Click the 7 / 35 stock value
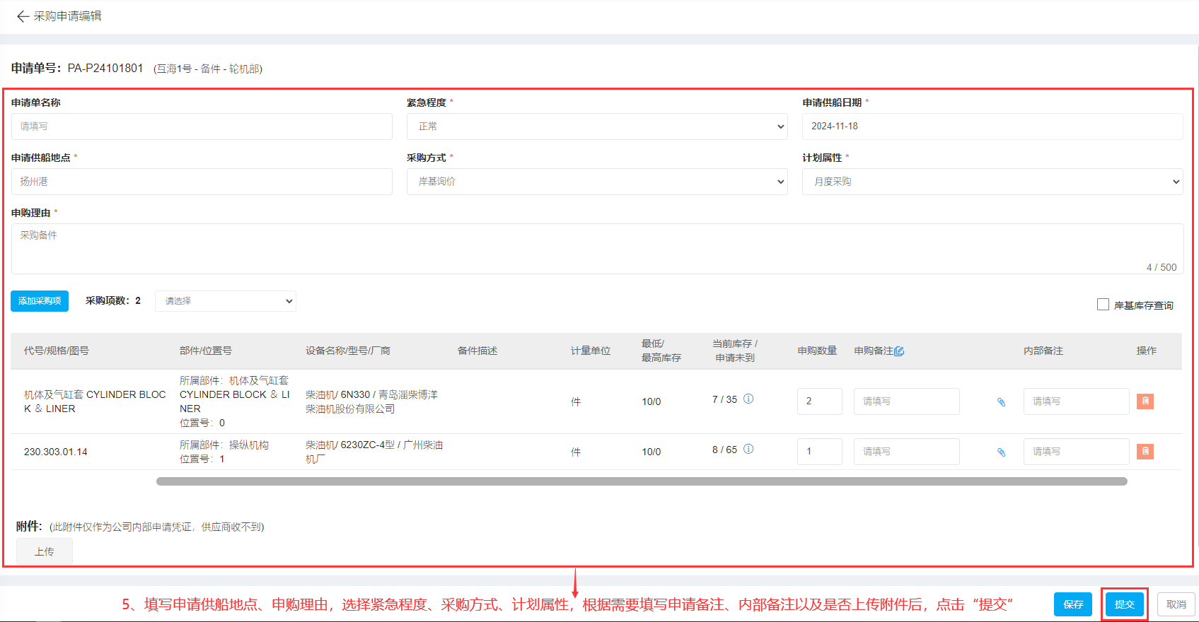 [x=724, y=399]
